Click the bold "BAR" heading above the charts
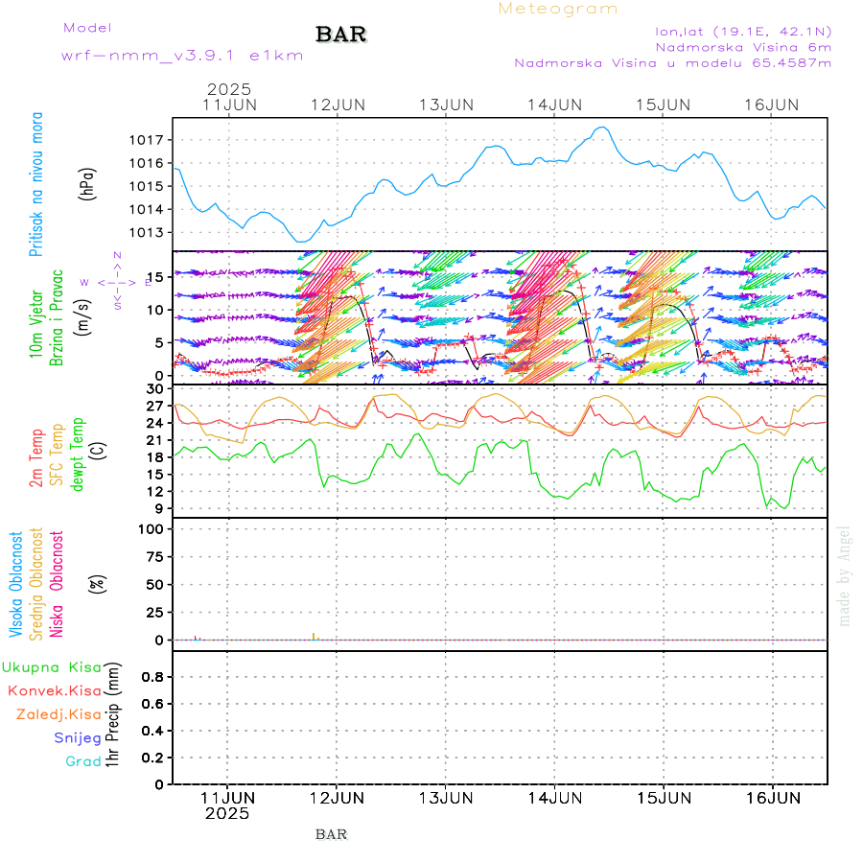863x863 pixels. (x=341, y=35)
